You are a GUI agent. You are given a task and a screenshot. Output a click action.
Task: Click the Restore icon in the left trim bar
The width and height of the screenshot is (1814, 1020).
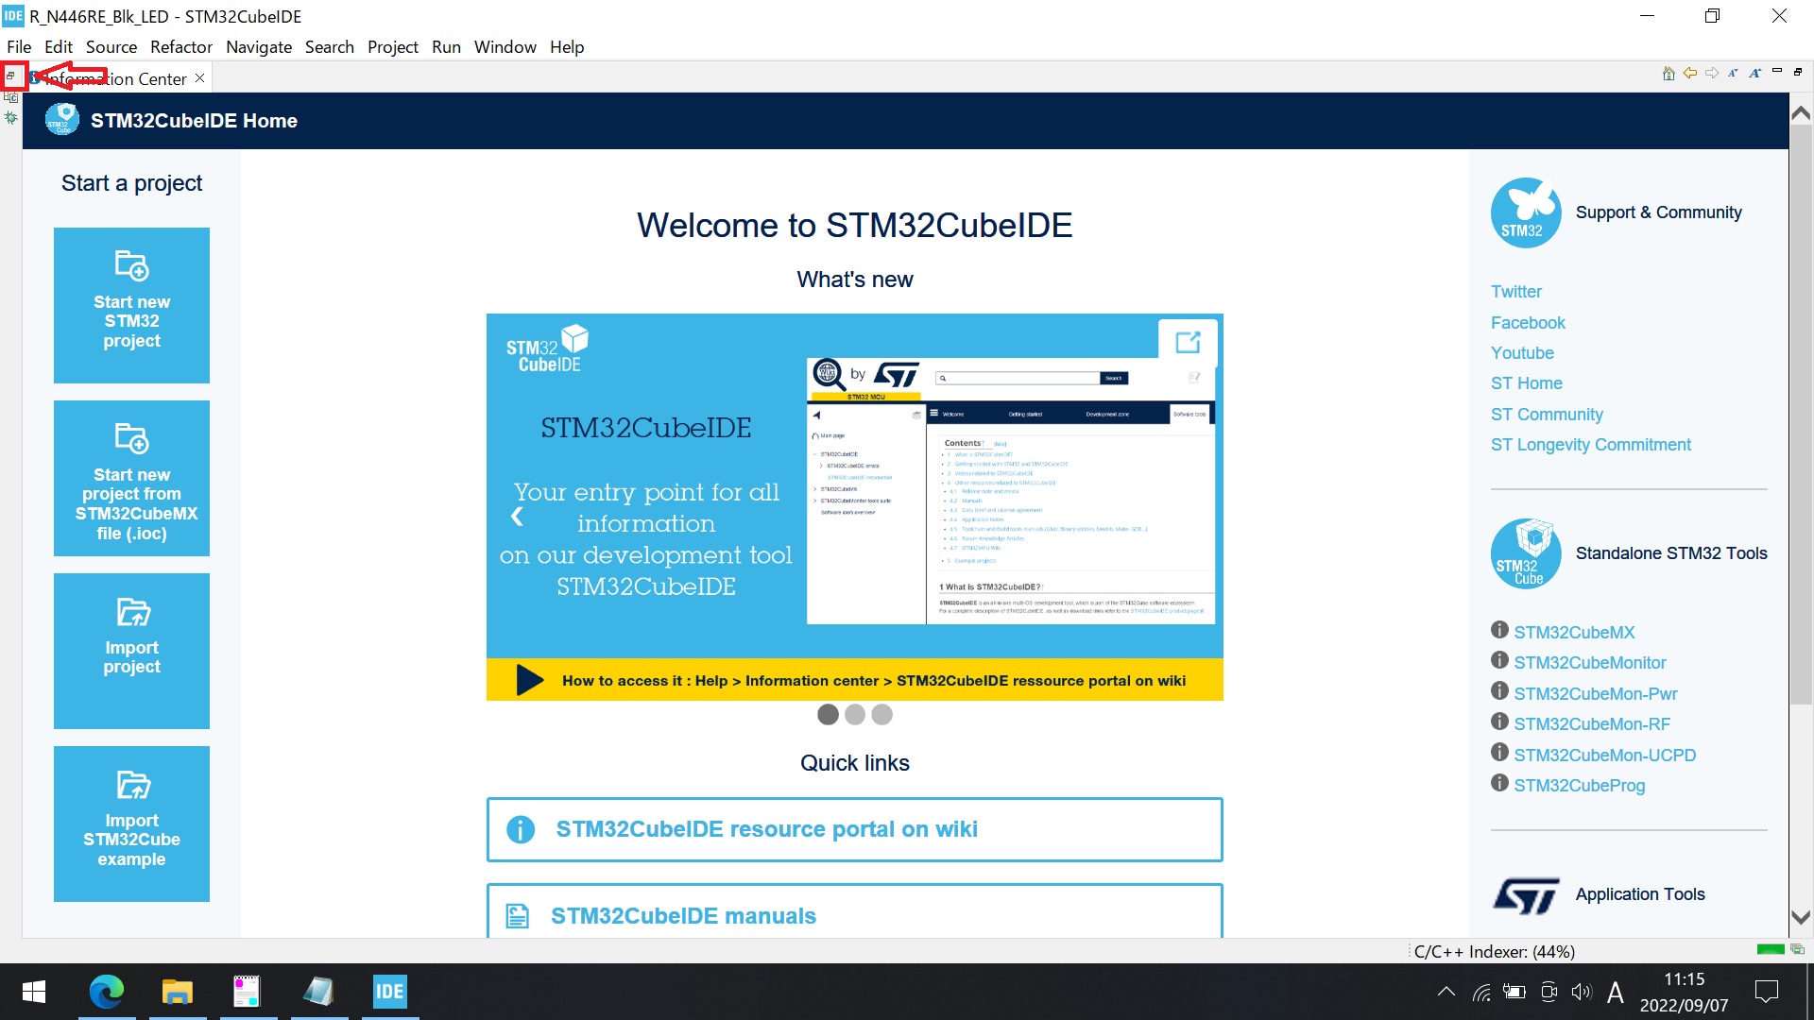10,76
